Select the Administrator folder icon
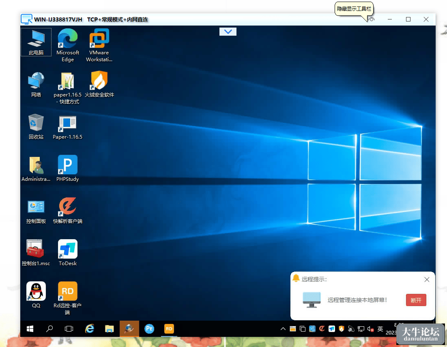 coord(36,169)
